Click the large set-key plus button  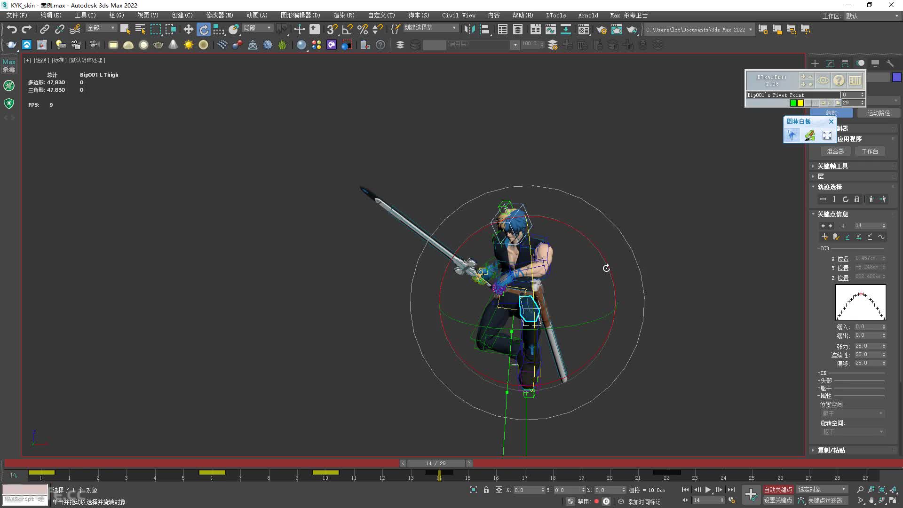(751, 494)
